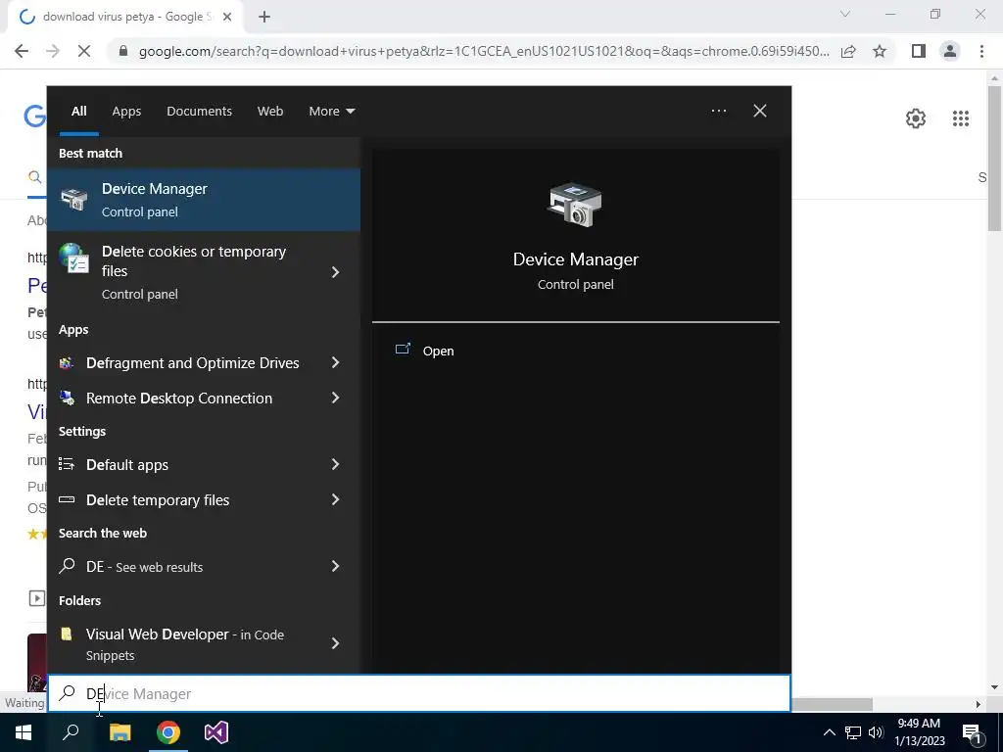Image resolution: width=1003 pixels, height=752 pixels.
Task: Launch Visual Studio from taskbar
Action: 216,732
